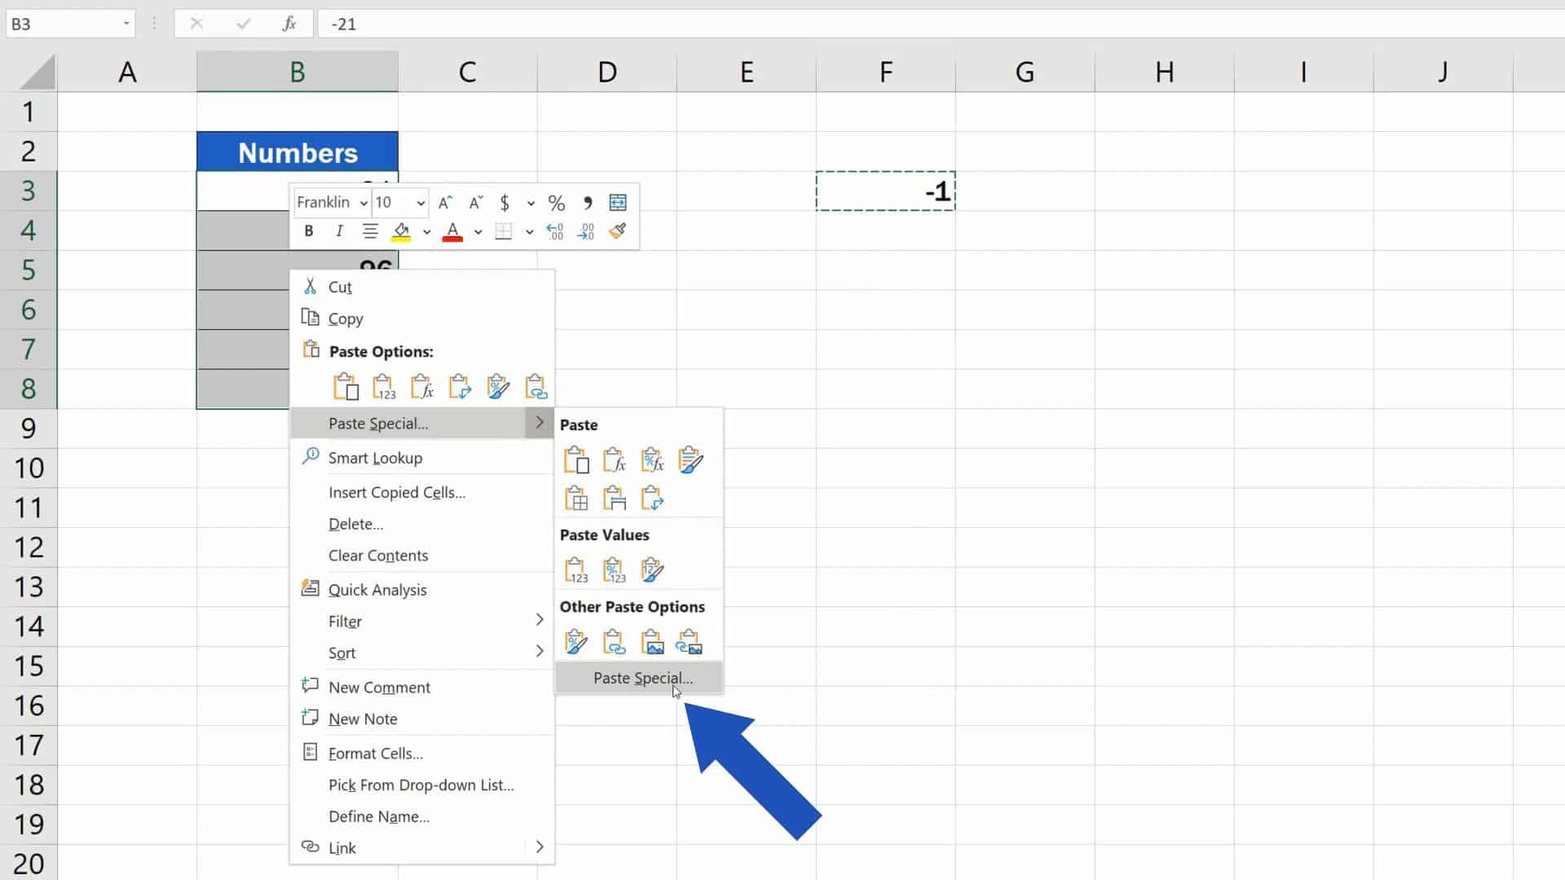Click the Name Box showing B3
The width and height of the screenshot is (1565, 880).
pyautogui.click(x=64, y=24)
